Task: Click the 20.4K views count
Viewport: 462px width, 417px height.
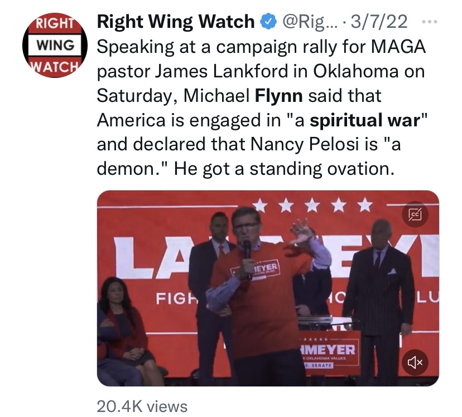Action: point(142,406)
